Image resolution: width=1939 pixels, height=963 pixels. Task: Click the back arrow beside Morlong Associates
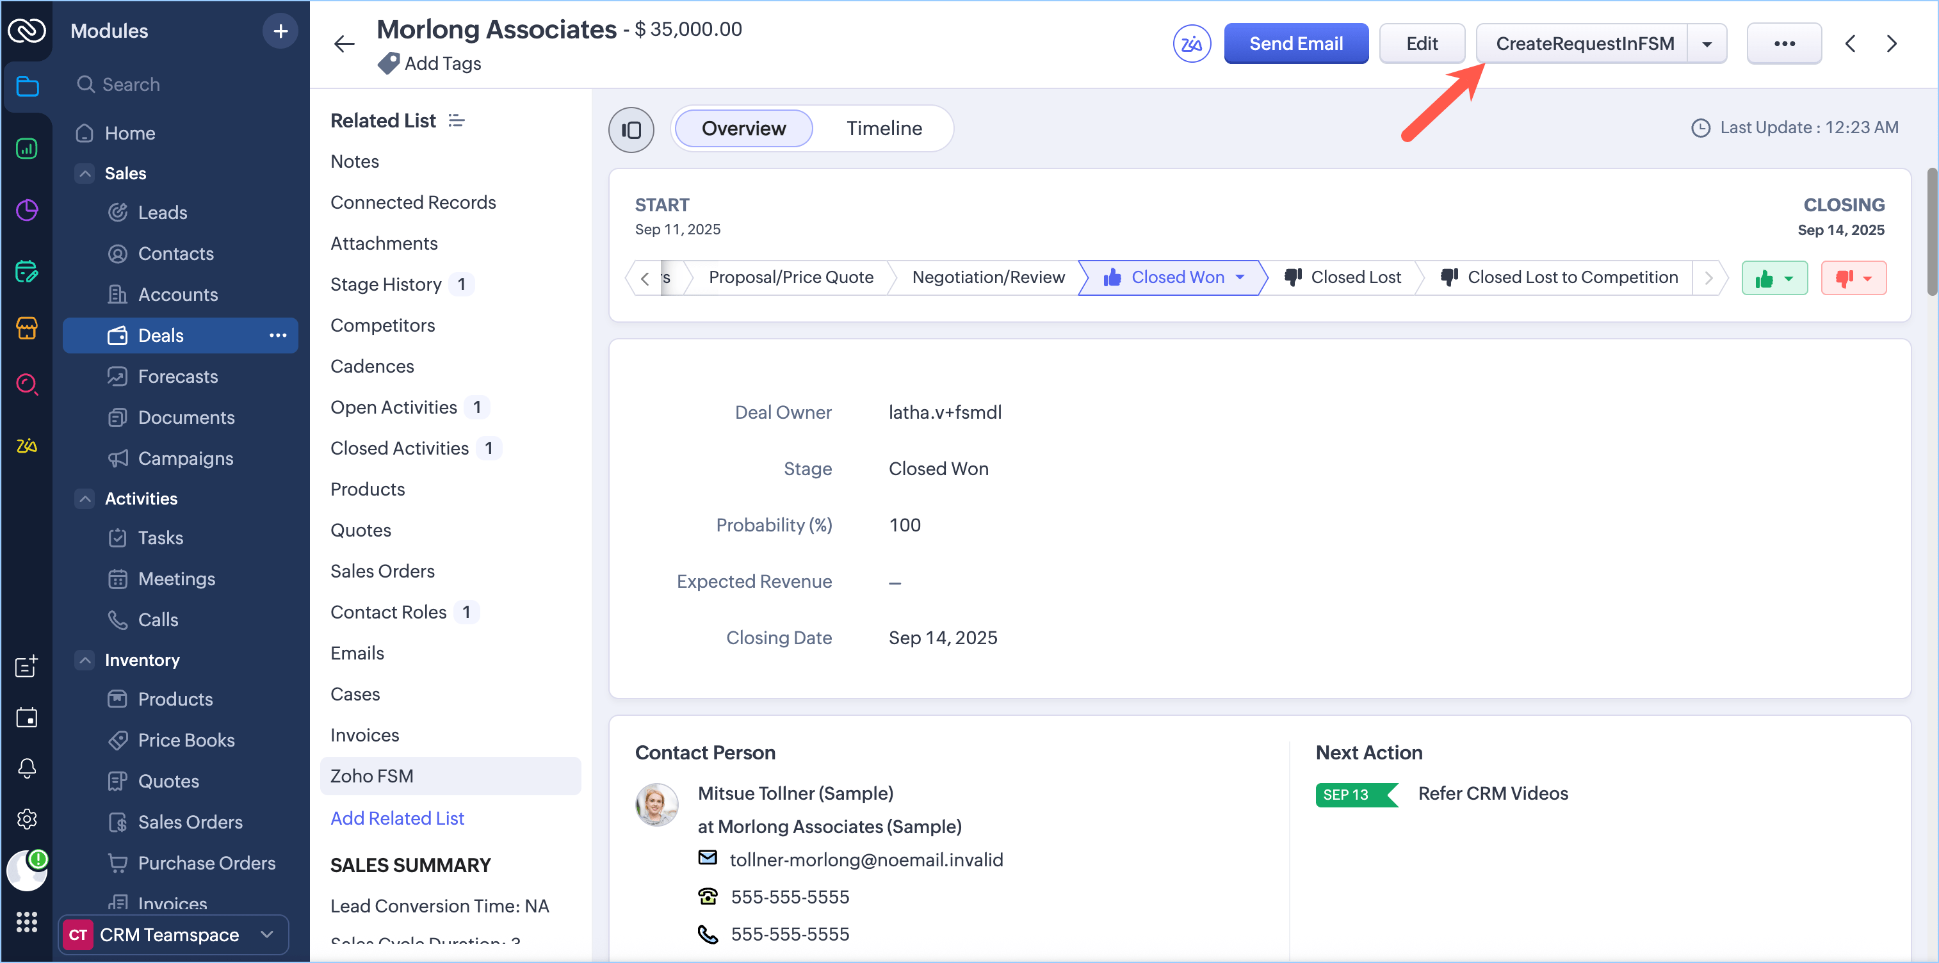[344, 44]
